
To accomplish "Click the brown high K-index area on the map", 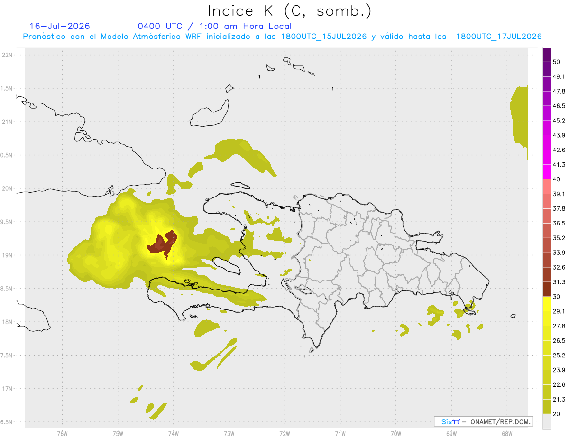I will [162, 243].
